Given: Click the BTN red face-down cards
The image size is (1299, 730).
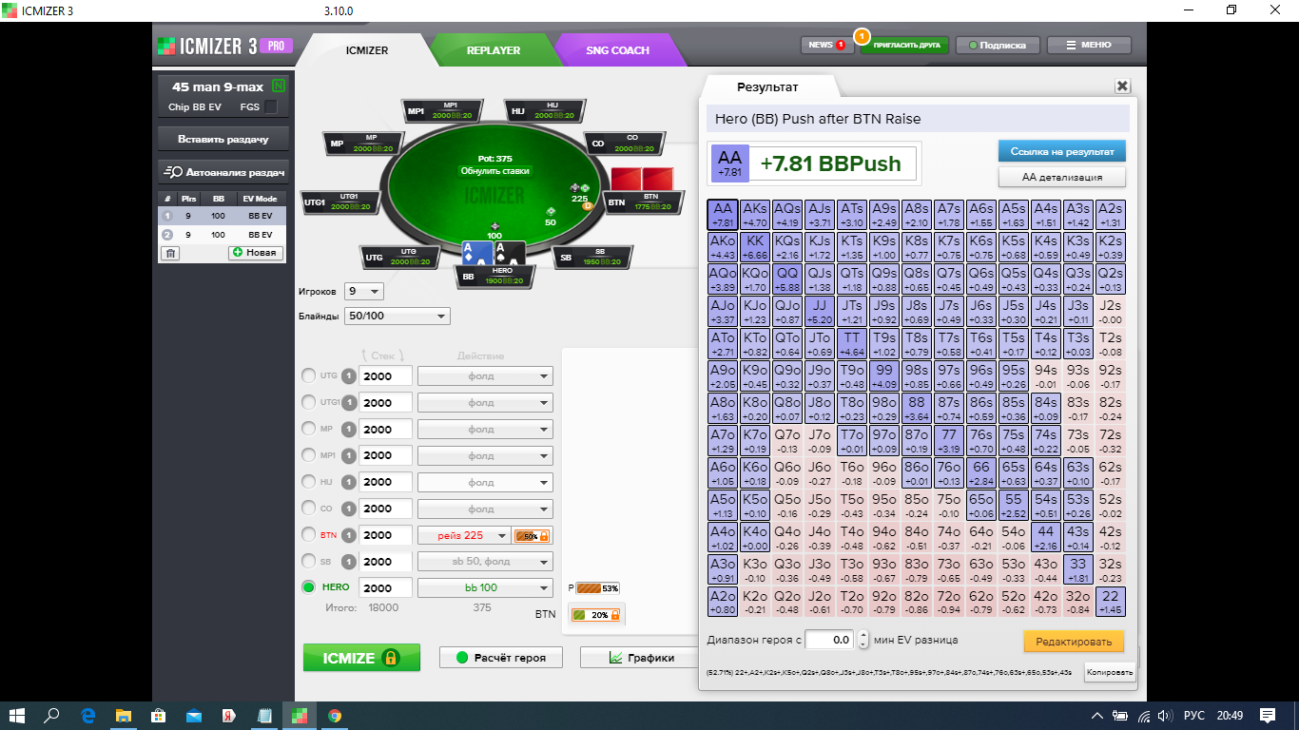Looking at the screenshot, I should 642,178.
